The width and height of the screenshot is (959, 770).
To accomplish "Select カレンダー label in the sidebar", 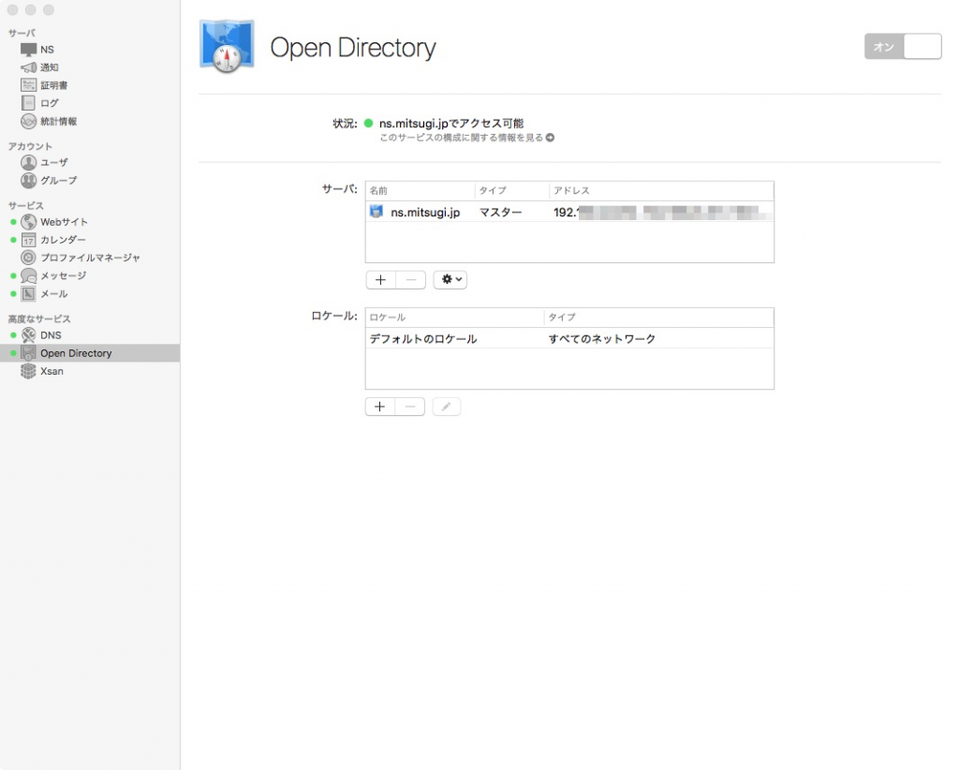I will tap(63, 240).
